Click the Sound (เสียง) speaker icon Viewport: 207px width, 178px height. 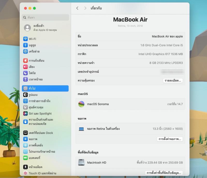point(25,67)
